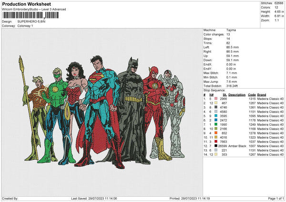Click the black swatch in stop 12
This screenshot has width=286, height=202.
(x=216, y=146)
